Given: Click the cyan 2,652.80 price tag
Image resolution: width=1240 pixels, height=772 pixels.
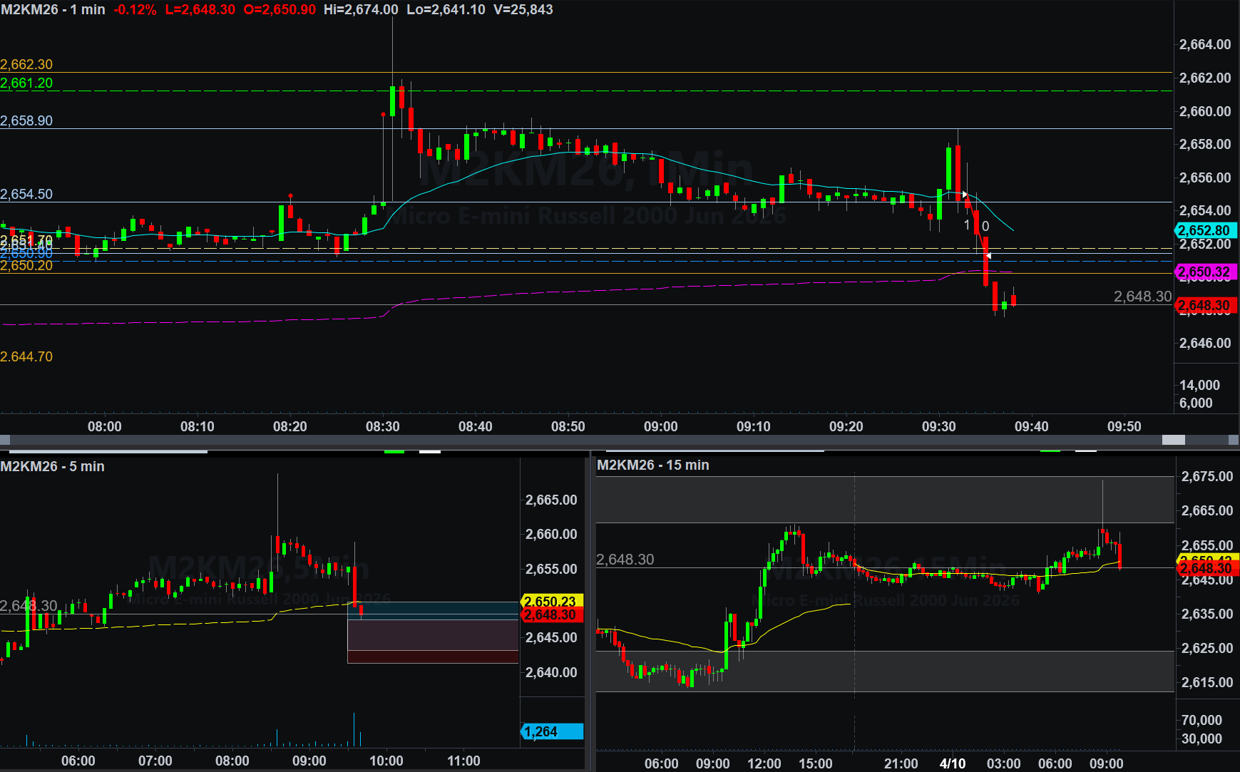Looking at the screenshot, I should tap(1204, 230).
